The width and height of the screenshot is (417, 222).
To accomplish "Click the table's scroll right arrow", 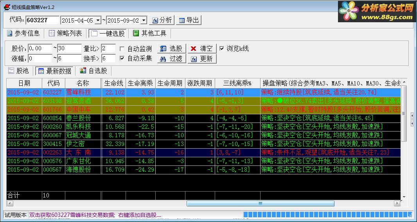I will click(x=397, y=203).
